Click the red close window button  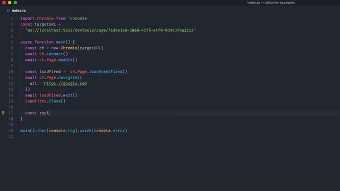point(4,3)
